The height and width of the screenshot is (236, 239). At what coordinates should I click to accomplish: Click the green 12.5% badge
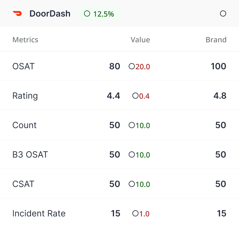[x=99, y=14]
